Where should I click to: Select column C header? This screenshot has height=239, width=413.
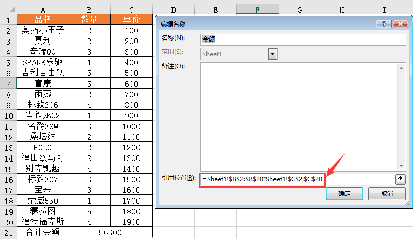(x=131, y=10)
